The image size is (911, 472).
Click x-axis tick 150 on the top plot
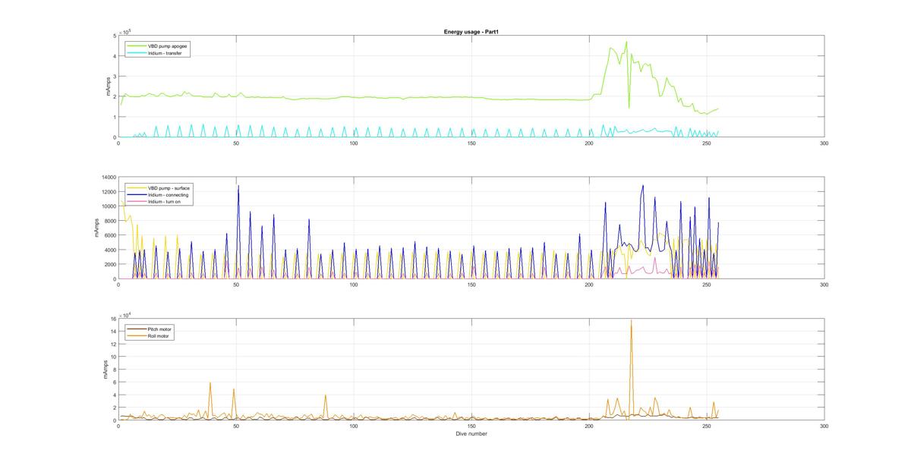click(x=471, y=143)
